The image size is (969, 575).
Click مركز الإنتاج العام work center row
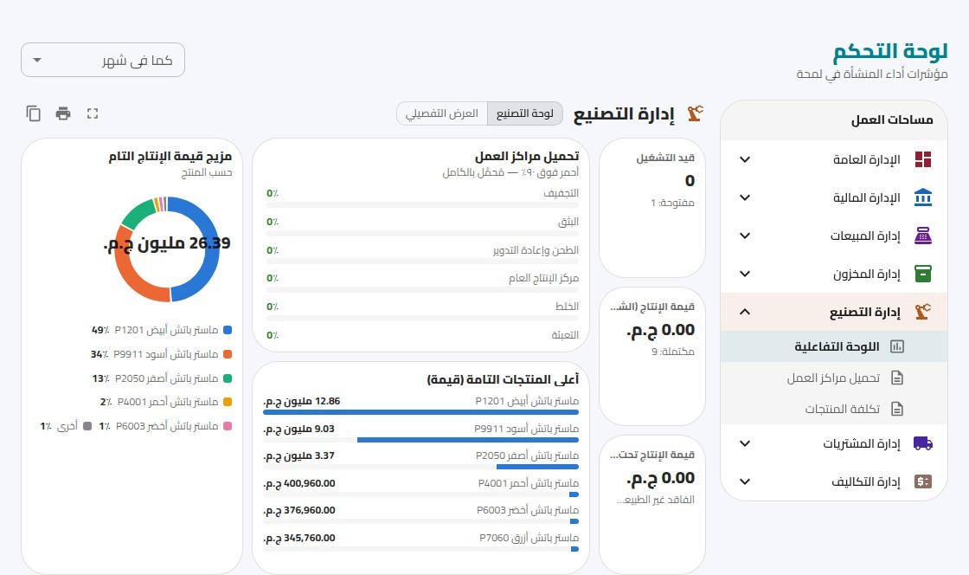422,282
